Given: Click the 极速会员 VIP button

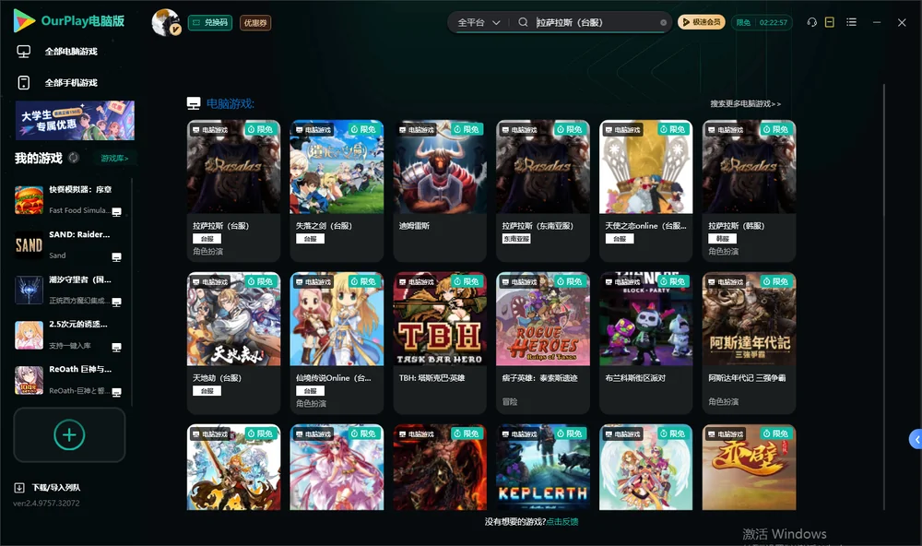Looking at the screenshot, I should [701, 22].
